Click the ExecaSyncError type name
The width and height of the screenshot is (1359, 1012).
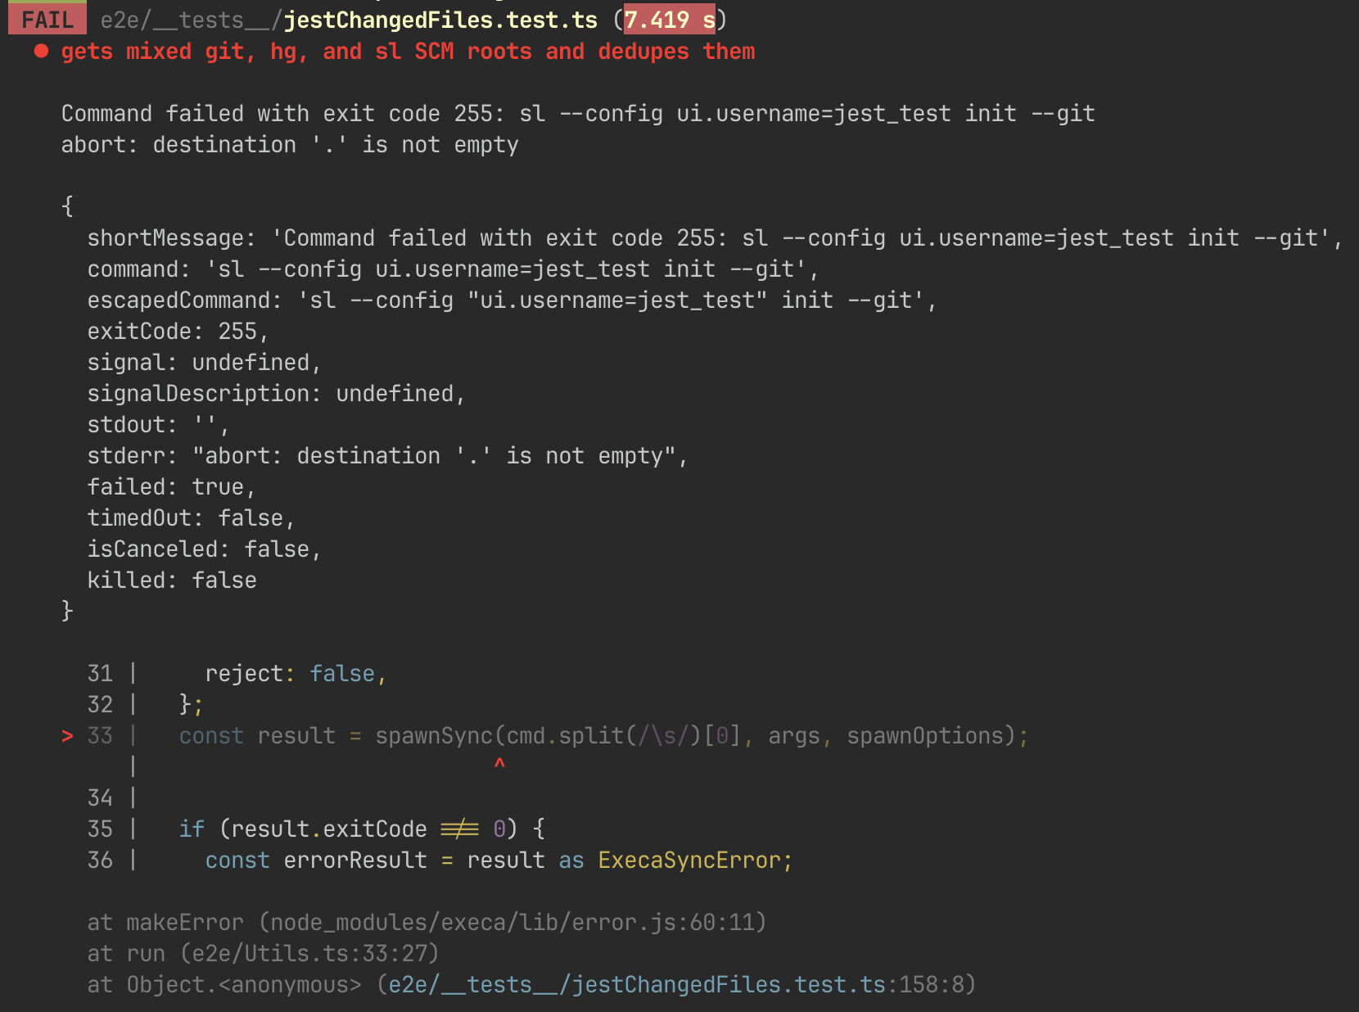pyautogui.click(x=689, y=861)
